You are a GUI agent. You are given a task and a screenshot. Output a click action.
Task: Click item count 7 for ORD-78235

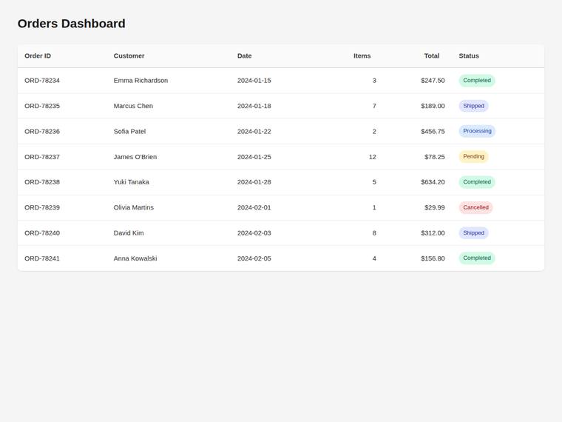click(x=374, y=106)
